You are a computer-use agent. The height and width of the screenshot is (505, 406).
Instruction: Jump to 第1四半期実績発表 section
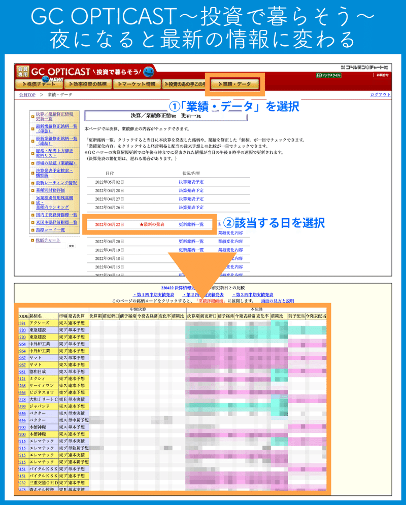click(x=154, y=295)
